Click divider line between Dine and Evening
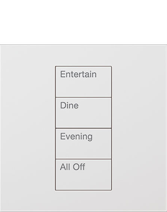This screenshot has width=167, height=212. point(83,128)
